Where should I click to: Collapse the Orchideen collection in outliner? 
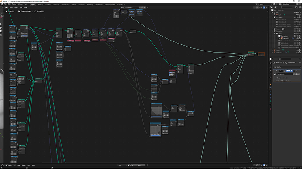click(272, 17)
